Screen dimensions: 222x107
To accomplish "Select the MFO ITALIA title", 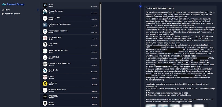I will [x=53, y=44].
